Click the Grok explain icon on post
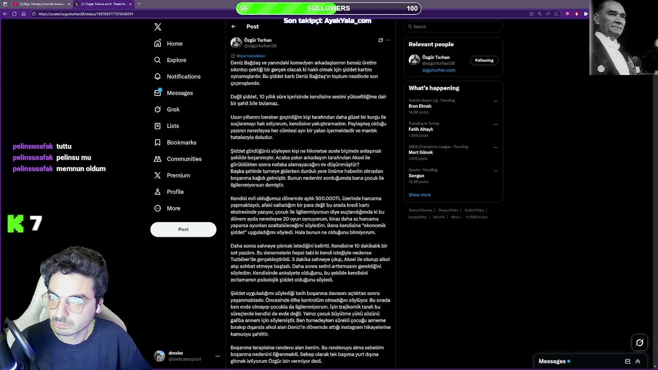 (x=380, y=40)
